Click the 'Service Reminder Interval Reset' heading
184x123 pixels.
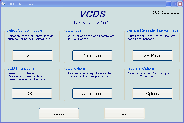[153, 30]
